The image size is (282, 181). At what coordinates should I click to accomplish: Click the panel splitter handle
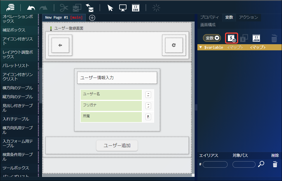pyautogui.click(x=196, y=107)
